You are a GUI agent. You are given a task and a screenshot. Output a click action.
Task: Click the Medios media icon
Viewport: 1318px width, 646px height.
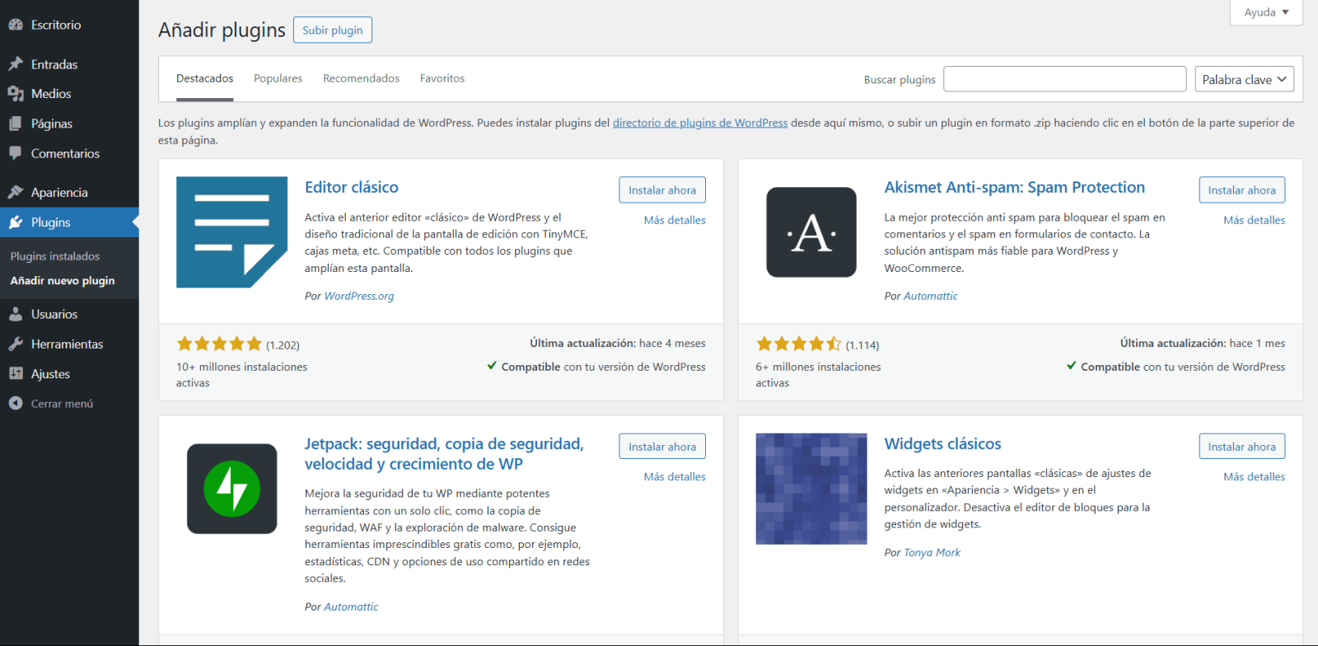(x=16, y=94)
